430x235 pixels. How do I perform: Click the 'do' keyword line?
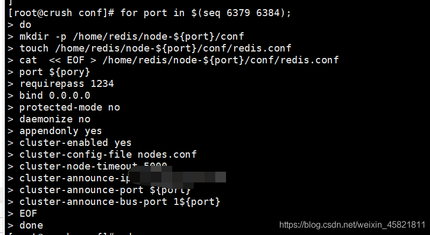pyautogui.click(x=25, y=25)
